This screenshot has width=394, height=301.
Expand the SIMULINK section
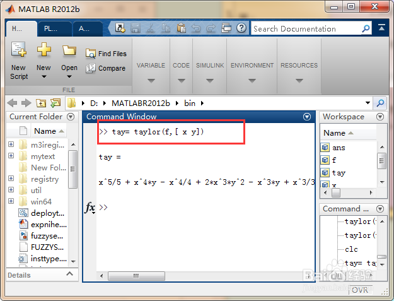210,81
